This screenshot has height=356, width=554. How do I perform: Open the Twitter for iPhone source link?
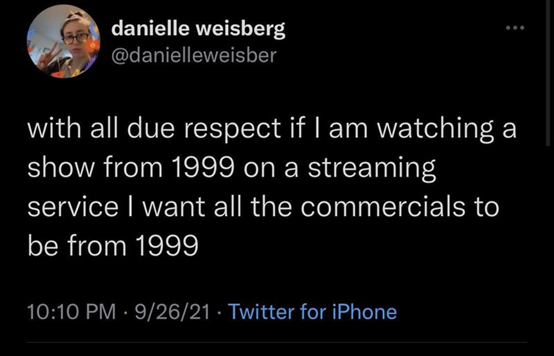313,312
